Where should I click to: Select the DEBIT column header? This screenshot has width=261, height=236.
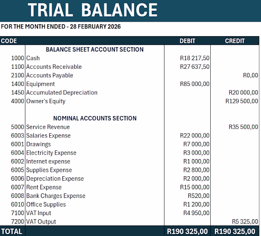[x=187, y=41]
